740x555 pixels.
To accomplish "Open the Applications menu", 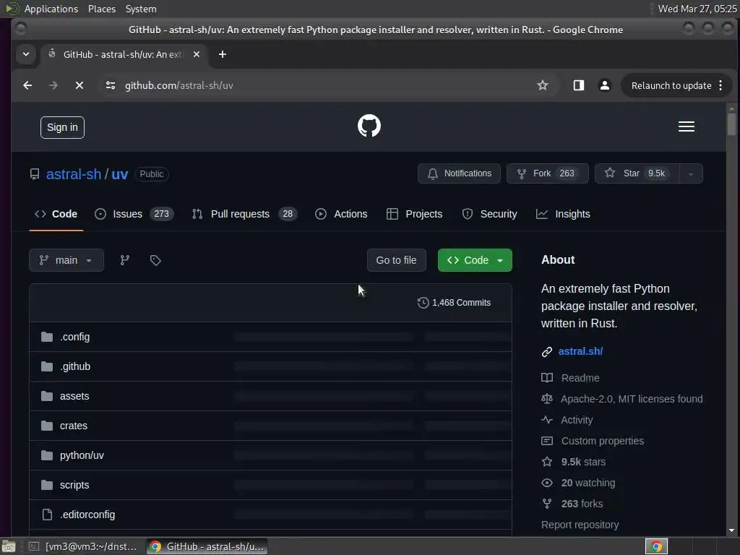I will click(x=51, y=9).
